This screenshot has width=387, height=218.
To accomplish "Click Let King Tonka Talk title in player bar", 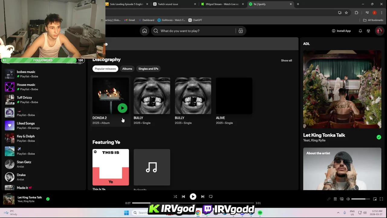I will 30,197.
